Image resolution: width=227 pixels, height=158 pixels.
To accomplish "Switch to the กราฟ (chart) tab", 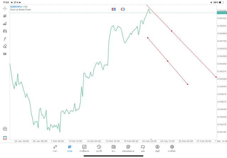I will pyautogui.click(x=70, y=148).
